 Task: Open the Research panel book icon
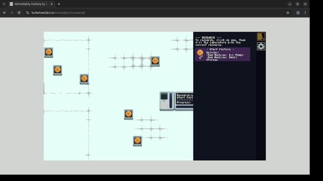pos(261,37)
